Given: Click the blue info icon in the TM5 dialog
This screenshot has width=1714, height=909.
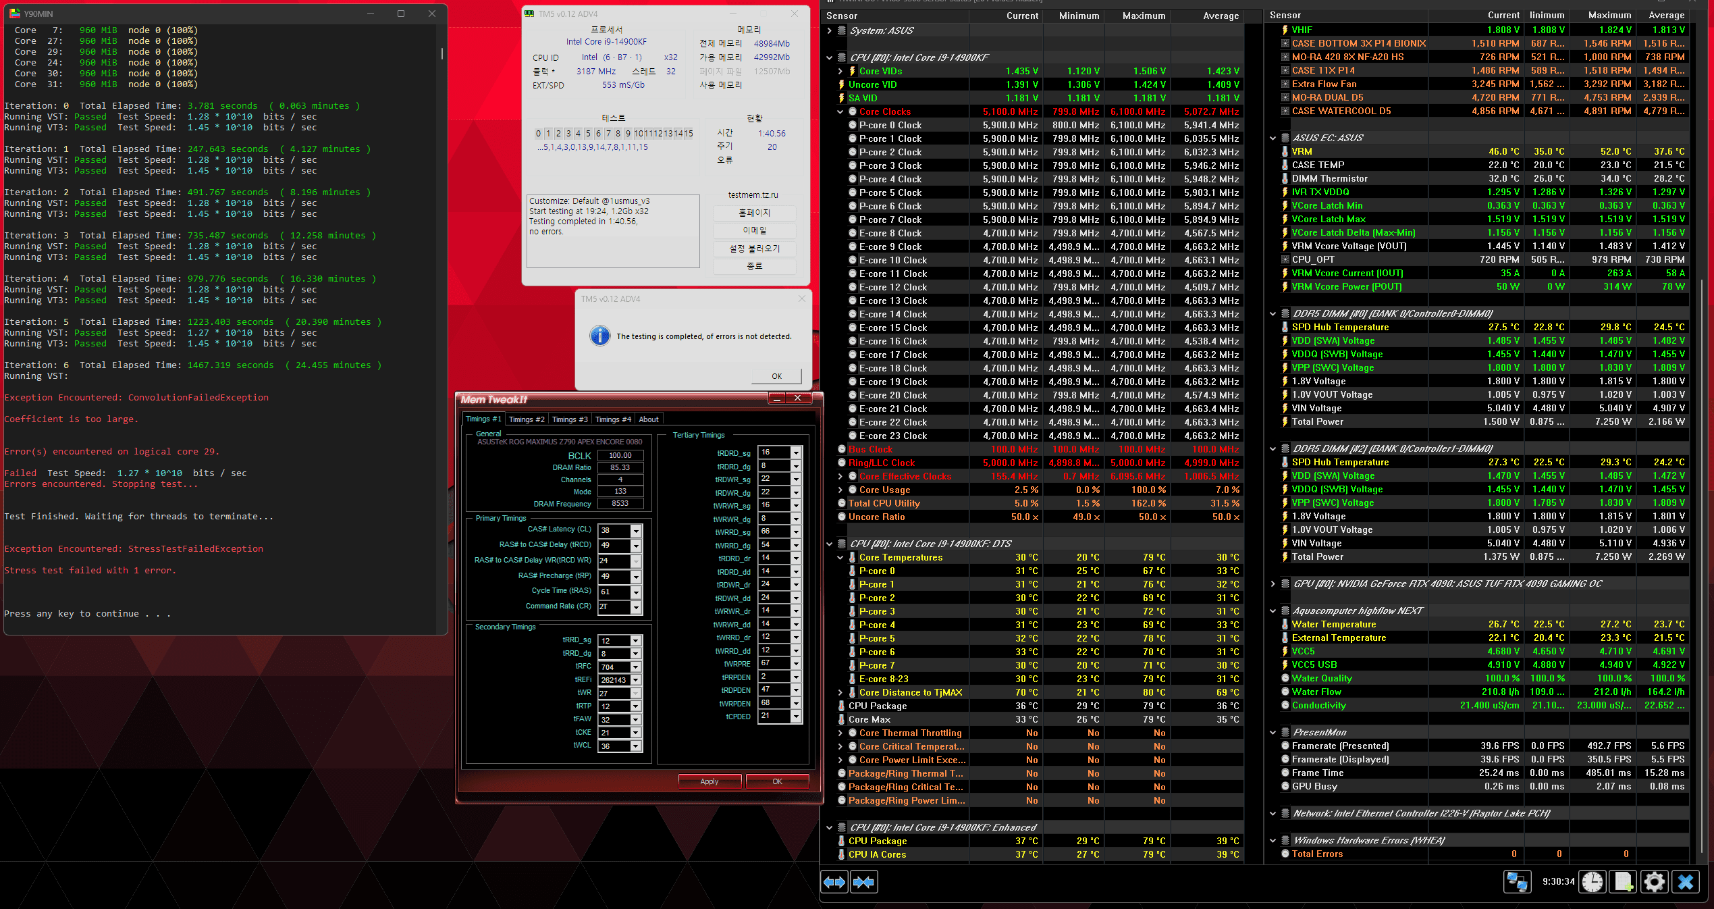Looking at the screenshot, I should point(599,336).
